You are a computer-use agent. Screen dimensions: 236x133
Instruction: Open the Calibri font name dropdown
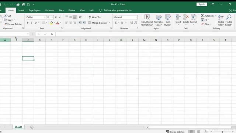pos(45,17)
